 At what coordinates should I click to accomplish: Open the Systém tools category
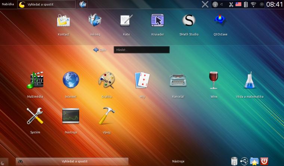35,116
